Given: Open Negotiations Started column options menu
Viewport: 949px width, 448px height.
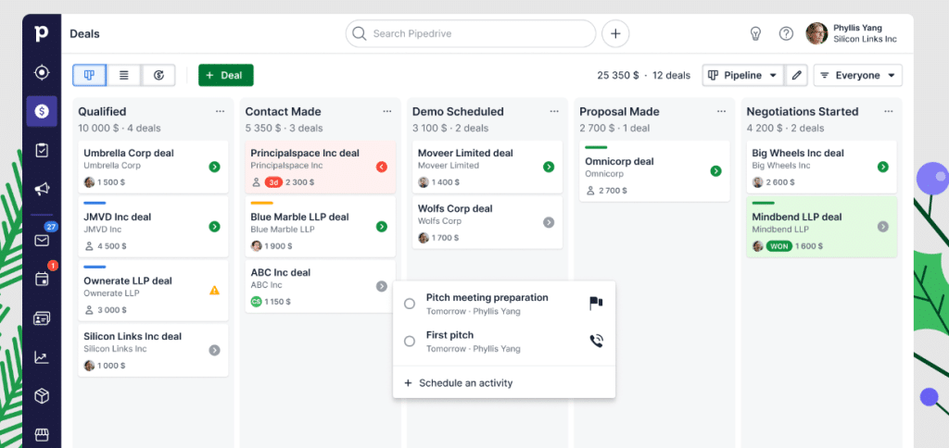Looking at the screenshot, I should coord(888,111).
